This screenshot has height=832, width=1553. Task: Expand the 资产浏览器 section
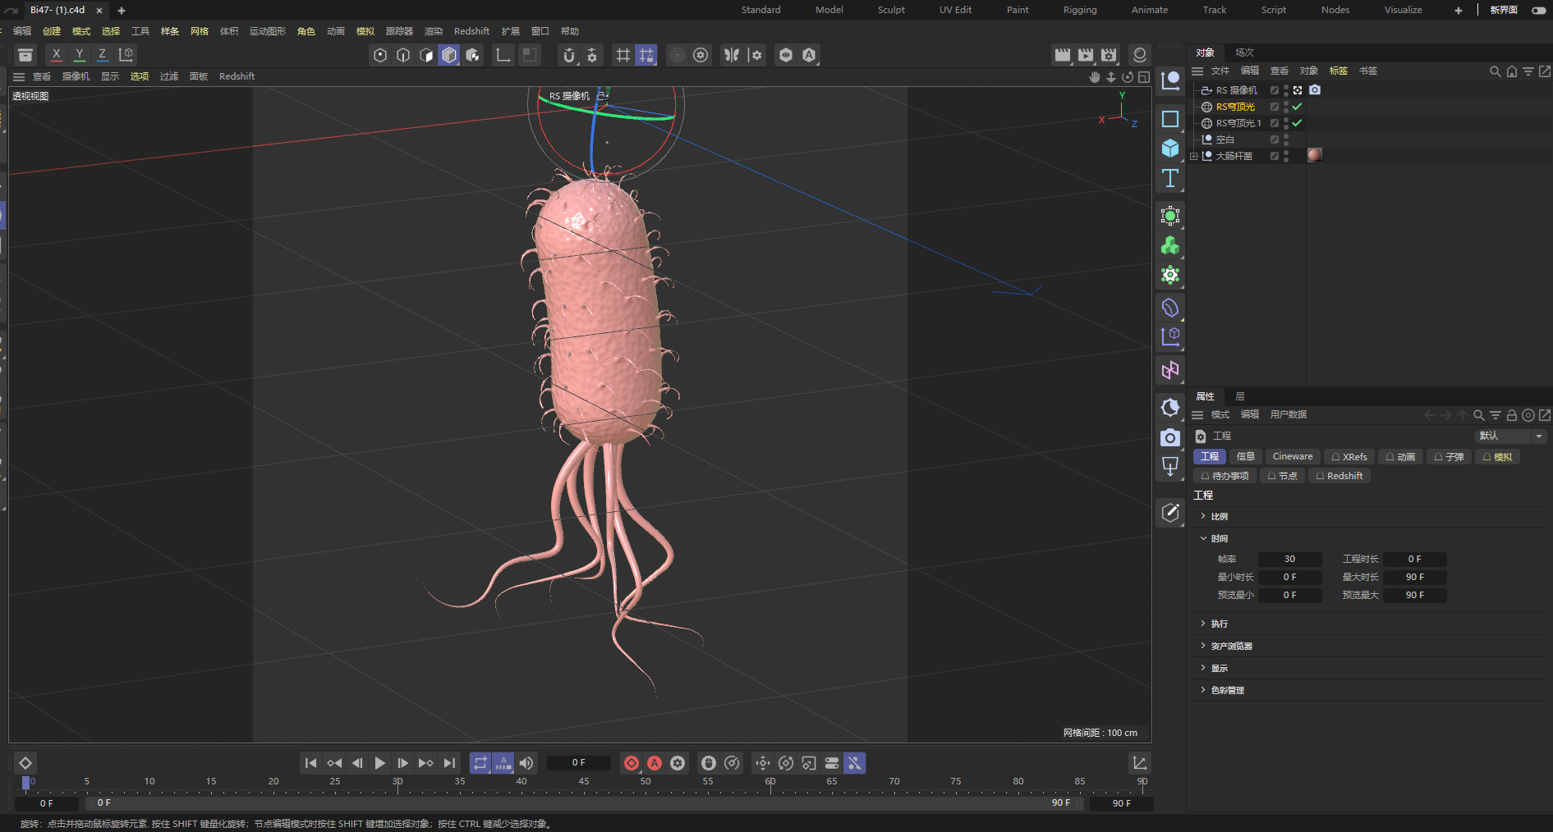click(x=1203, y=646)
